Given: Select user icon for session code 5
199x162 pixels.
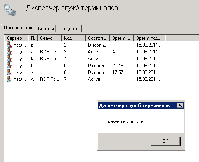Looking at the screenshot, I should click(x=10, y=65).
